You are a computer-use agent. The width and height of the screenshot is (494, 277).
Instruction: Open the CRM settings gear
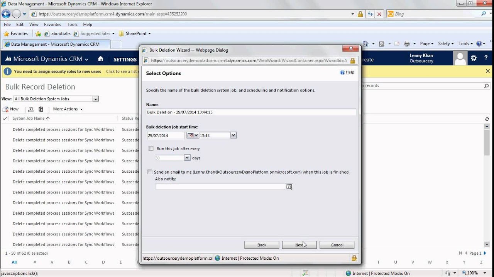[x=474, y=58]
